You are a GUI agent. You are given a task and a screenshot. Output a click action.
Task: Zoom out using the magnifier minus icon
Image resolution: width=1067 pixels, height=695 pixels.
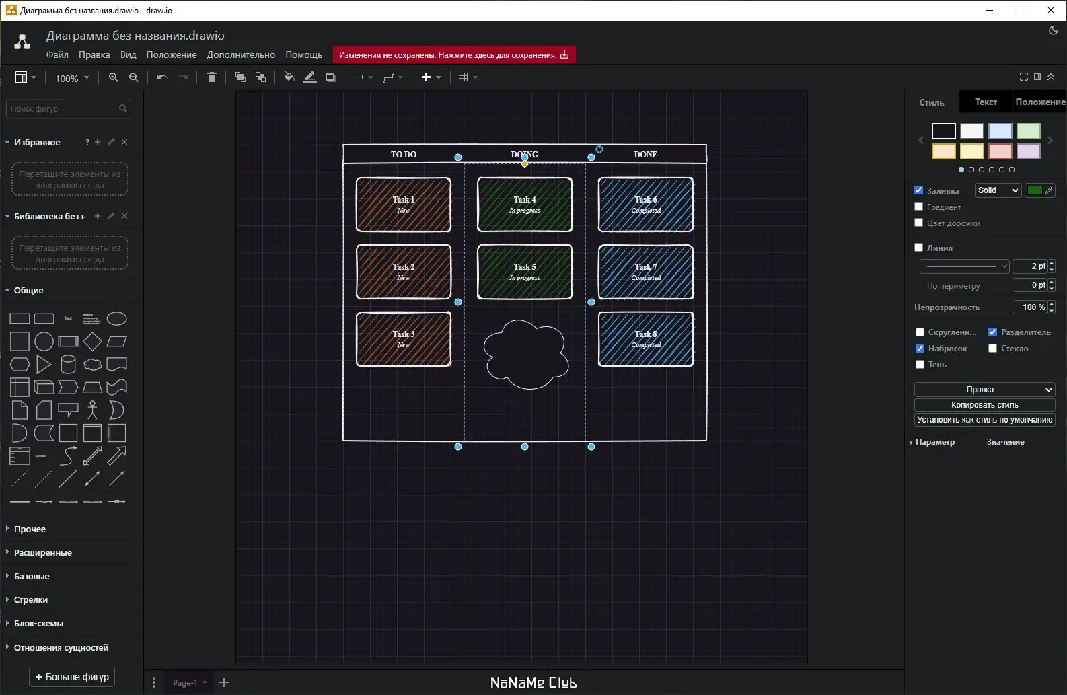coord(134,77)
